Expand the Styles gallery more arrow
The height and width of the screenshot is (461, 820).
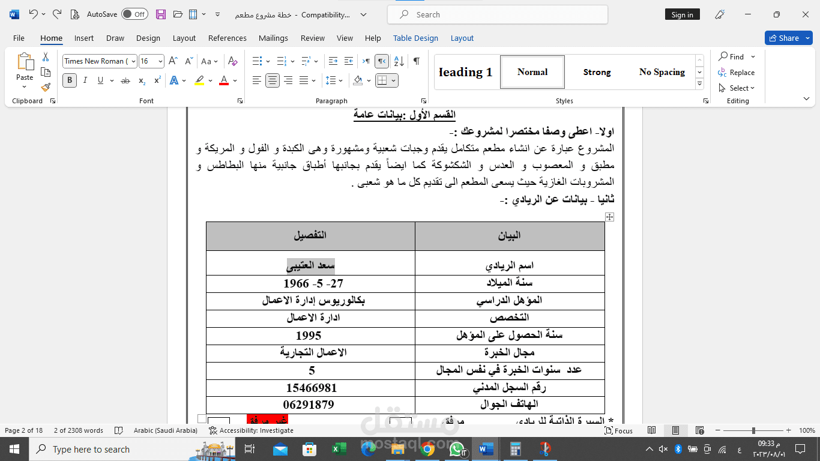pos(699,83)
